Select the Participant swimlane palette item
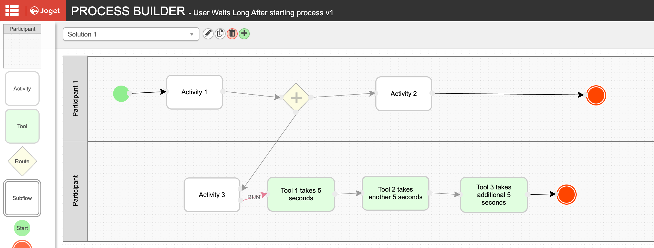 pyautogui.click(x=22, y=46)
